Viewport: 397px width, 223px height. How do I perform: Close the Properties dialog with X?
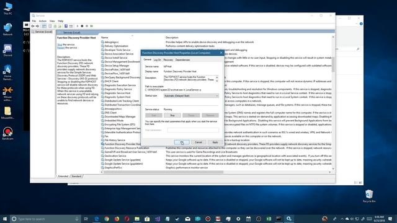click(221, 53)
